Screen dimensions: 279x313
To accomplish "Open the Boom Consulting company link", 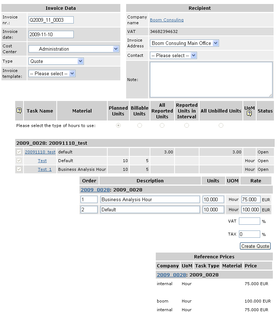I will tap(167, 20).
